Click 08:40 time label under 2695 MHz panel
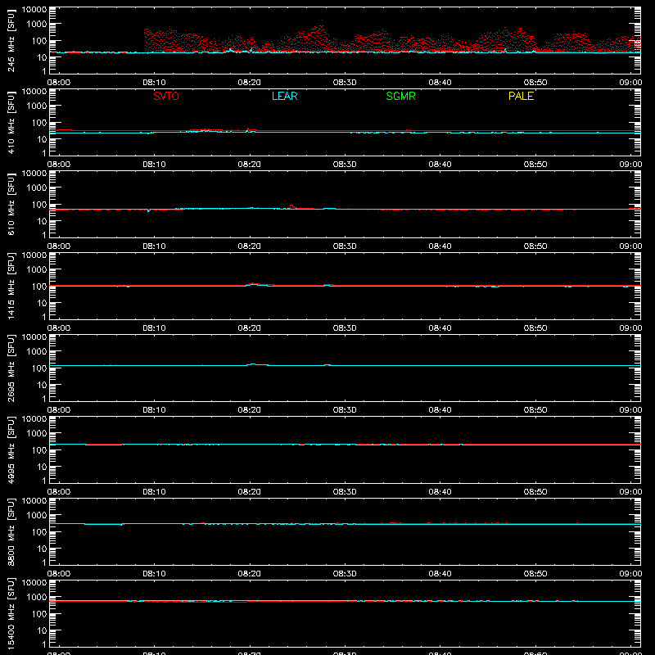This screenshot has width=655, height=655. click(440, 410)
